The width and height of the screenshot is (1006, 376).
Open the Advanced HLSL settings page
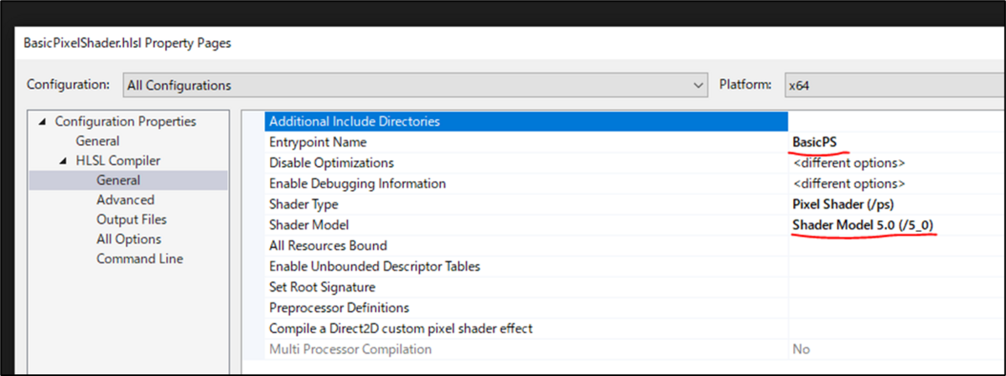(125, 200)
